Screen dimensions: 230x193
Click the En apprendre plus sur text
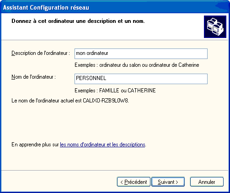coord(35,145)
